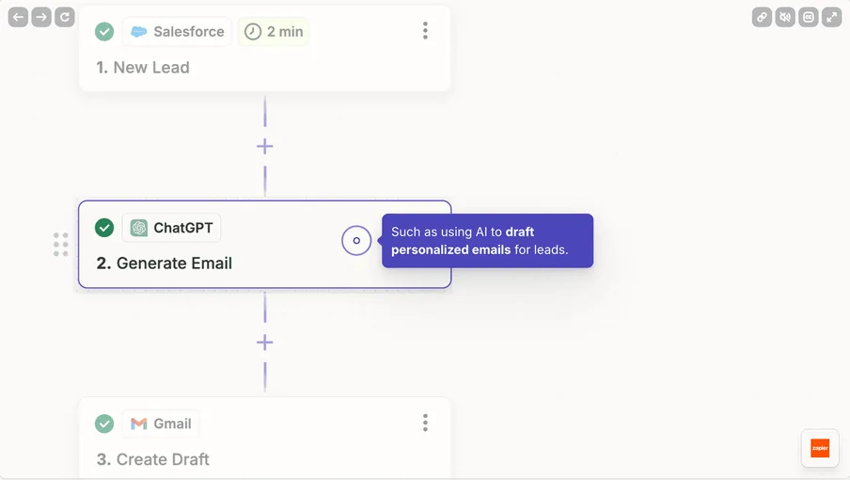Go forward with the right arrow button

(41, 17)
